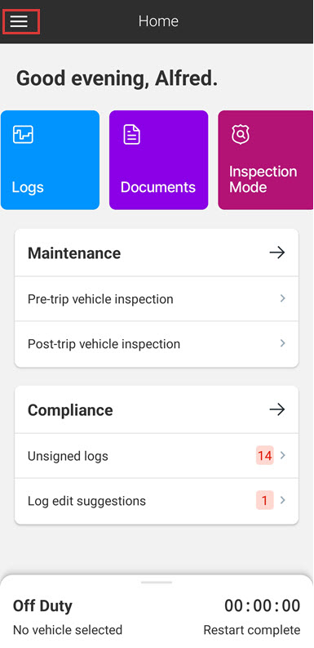Tap the bottom sheet drag handle
Image resolution: width=314 pixels, height=648 pixels.
click(x=157, y=583)
